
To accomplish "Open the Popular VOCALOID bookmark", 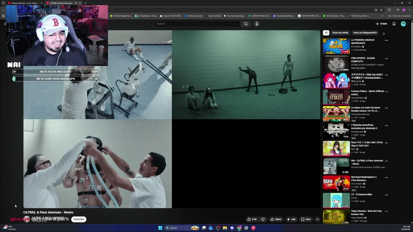I will (x=171, y=16).
